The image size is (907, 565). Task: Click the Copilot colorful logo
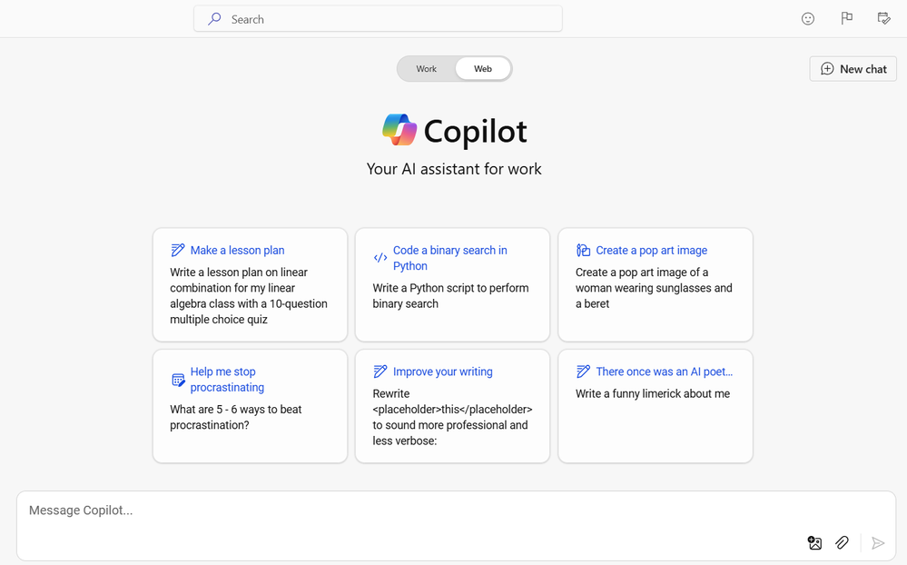399,130
